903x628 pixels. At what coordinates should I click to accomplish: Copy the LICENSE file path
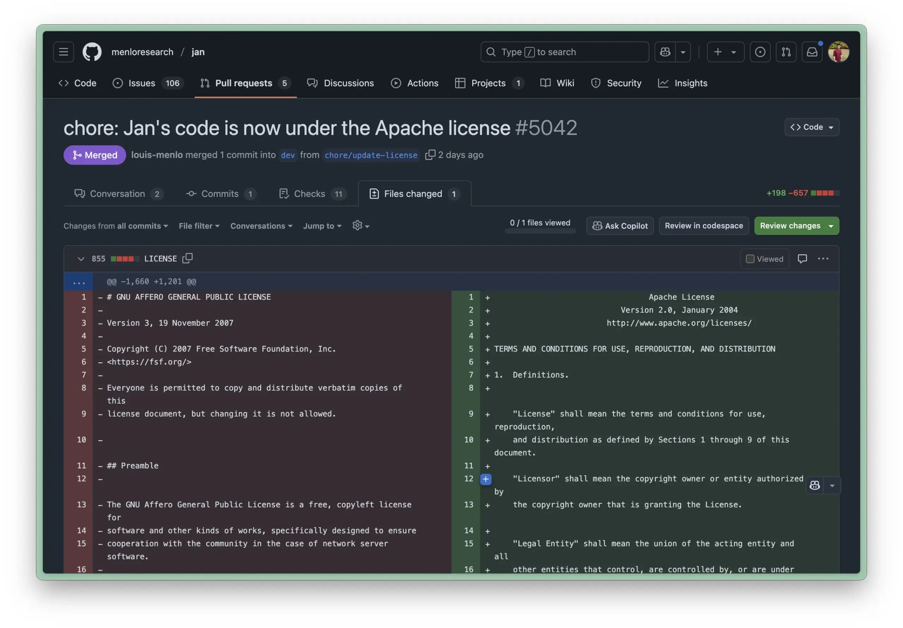click(188, 259)
